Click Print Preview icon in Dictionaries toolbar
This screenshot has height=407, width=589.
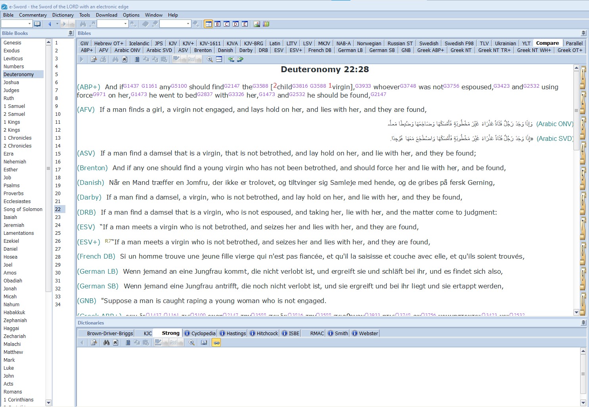tap(94, 342)
